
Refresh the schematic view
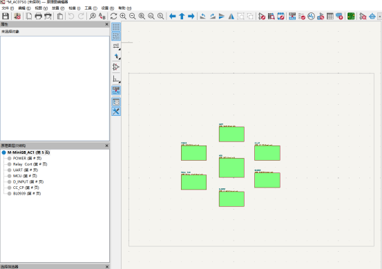tap(113, 17)
